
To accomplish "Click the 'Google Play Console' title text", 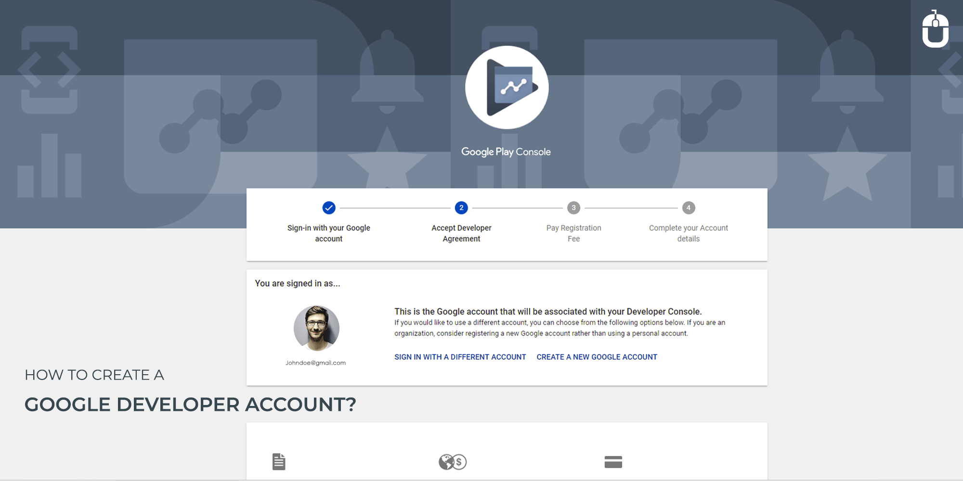I will point(506,152).
